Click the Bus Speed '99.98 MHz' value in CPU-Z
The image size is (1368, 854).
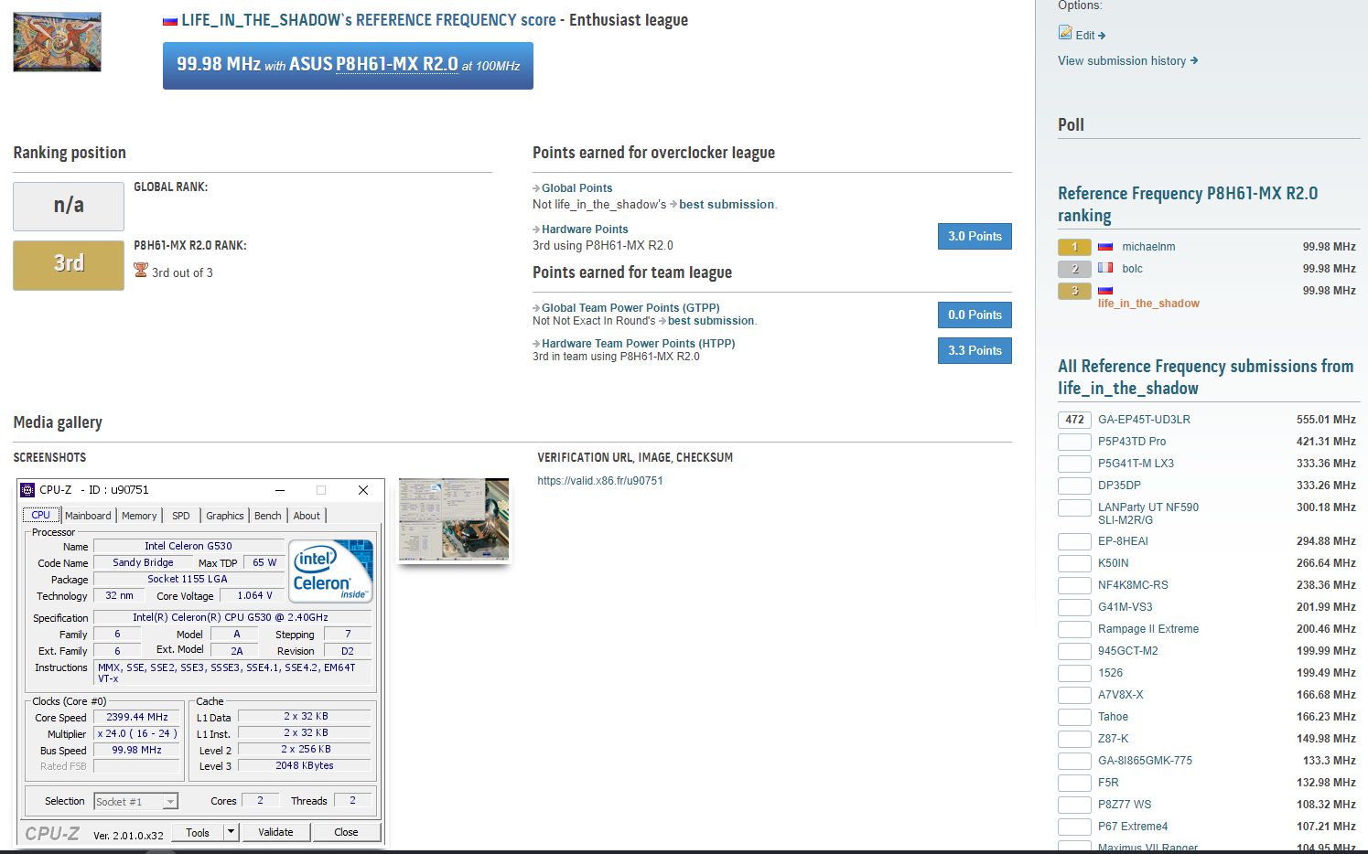click(x=136, y=750)
